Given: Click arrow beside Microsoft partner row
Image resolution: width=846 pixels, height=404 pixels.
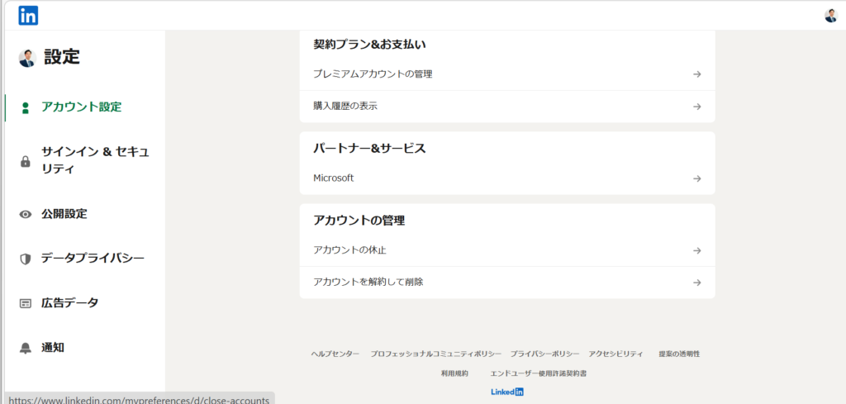Looking at the screenshot, I should click(696, 178).
